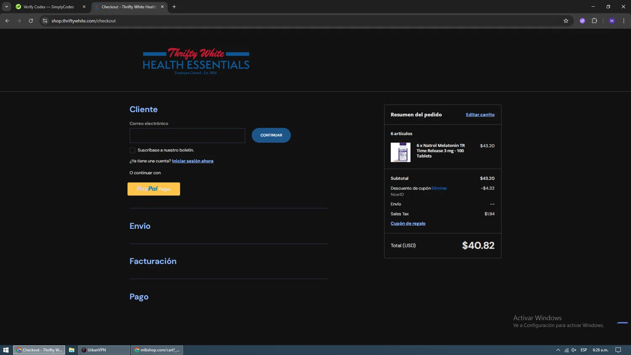Remove coupon with the Eliminar link
This screenshot has height=355, width=631.
[x=439, y=188]
